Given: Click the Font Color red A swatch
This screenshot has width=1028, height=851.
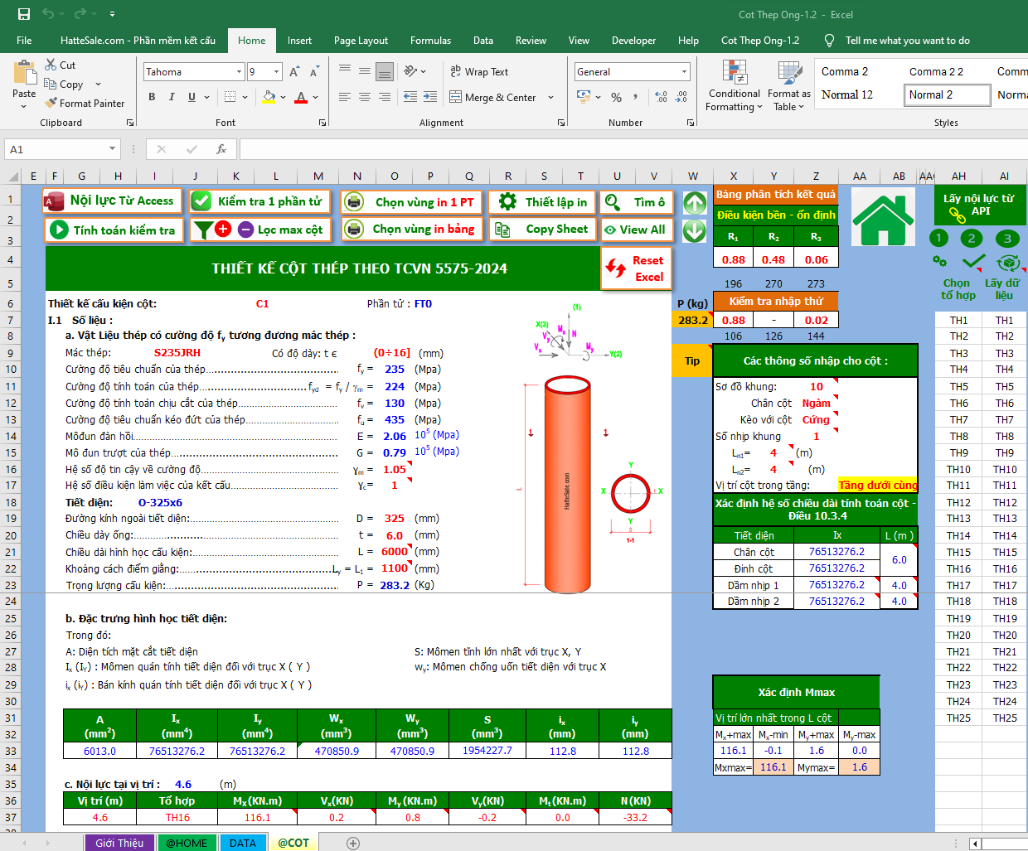Looking at the screenshot, I should [x=301, y=97].
